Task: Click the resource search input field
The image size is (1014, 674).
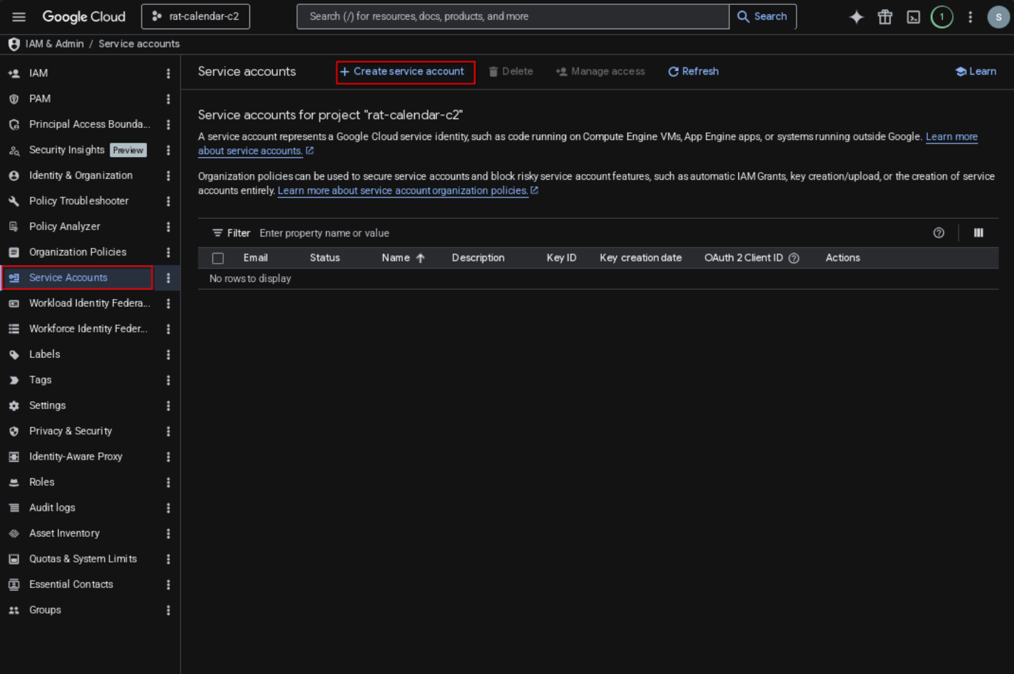Action: tap(513, 16)
